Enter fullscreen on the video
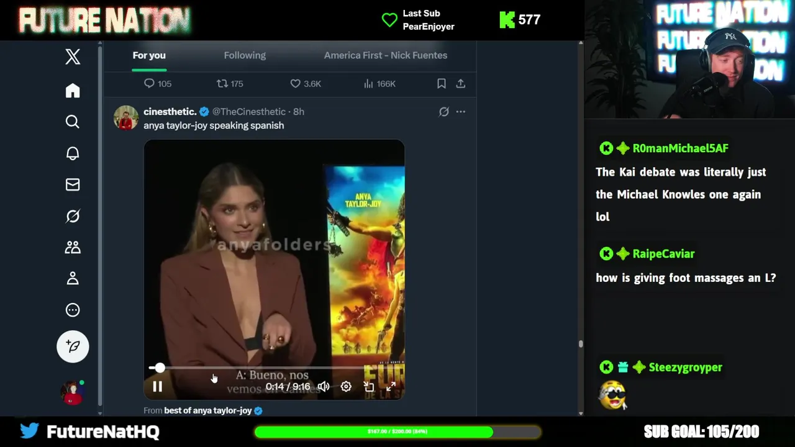The width and height of the screenshot is (795, 447). point(391,387)
